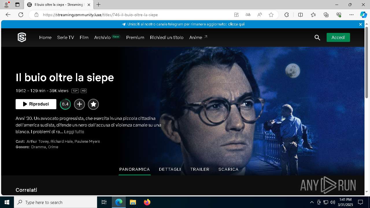Click the Crime genre link
The width and height of the screenshot is (370, 208).
53,147
